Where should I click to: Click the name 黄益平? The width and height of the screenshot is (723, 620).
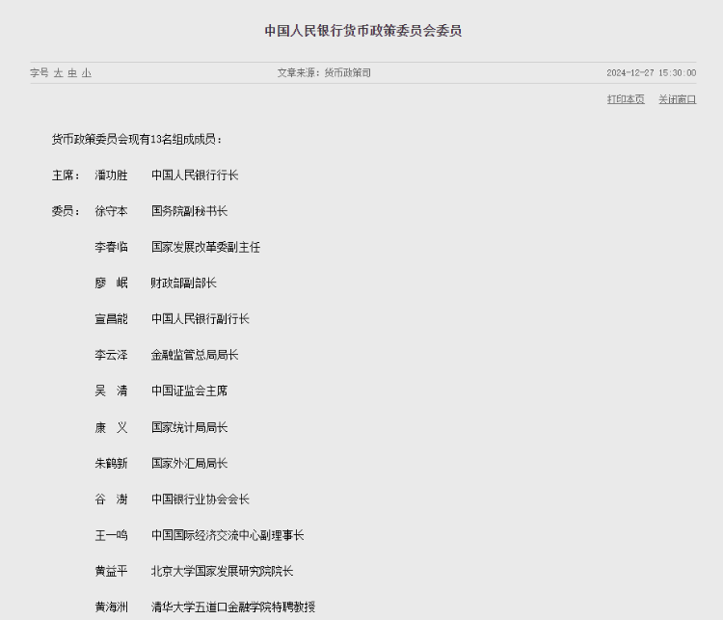coord(111,572)
